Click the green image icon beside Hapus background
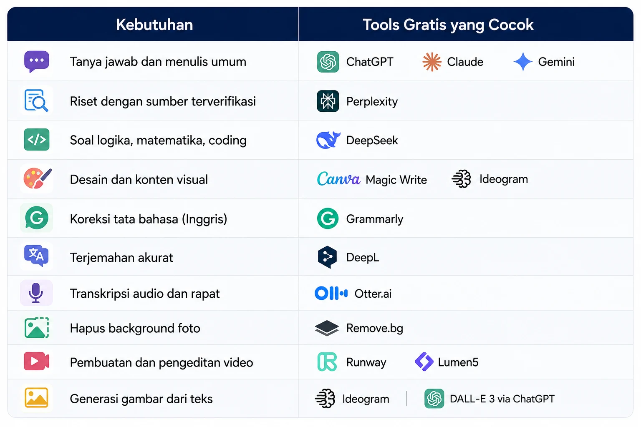 37,328
